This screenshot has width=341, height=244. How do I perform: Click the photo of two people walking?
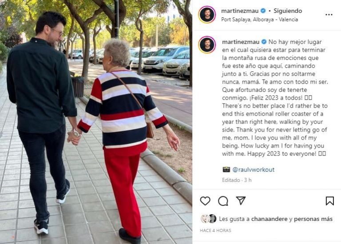point(96,122)
